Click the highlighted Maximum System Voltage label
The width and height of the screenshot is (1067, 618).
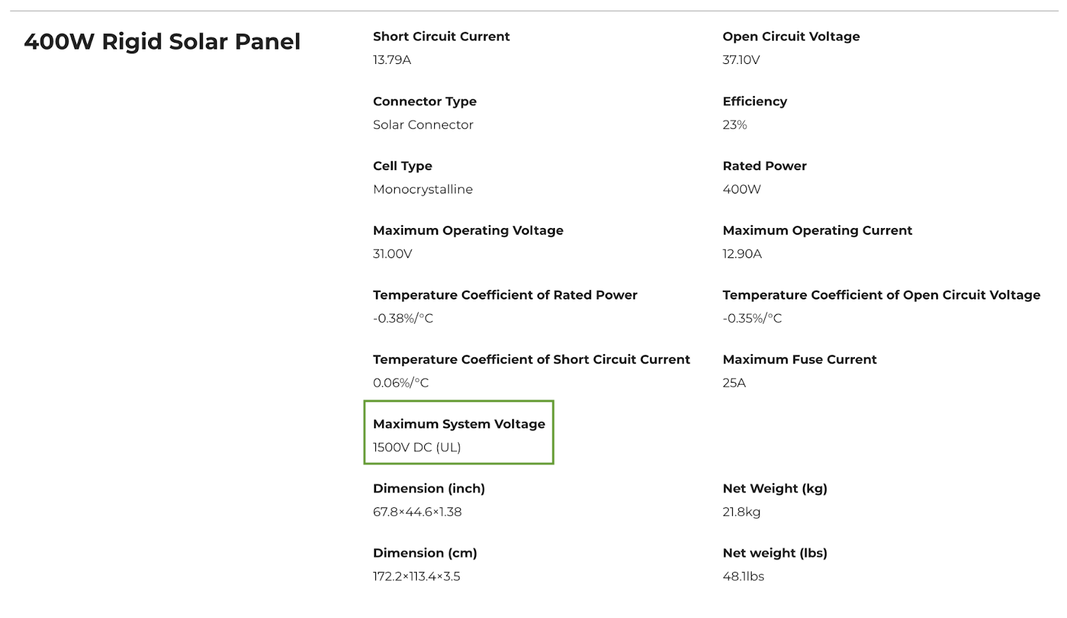click(x=459, y=424)
